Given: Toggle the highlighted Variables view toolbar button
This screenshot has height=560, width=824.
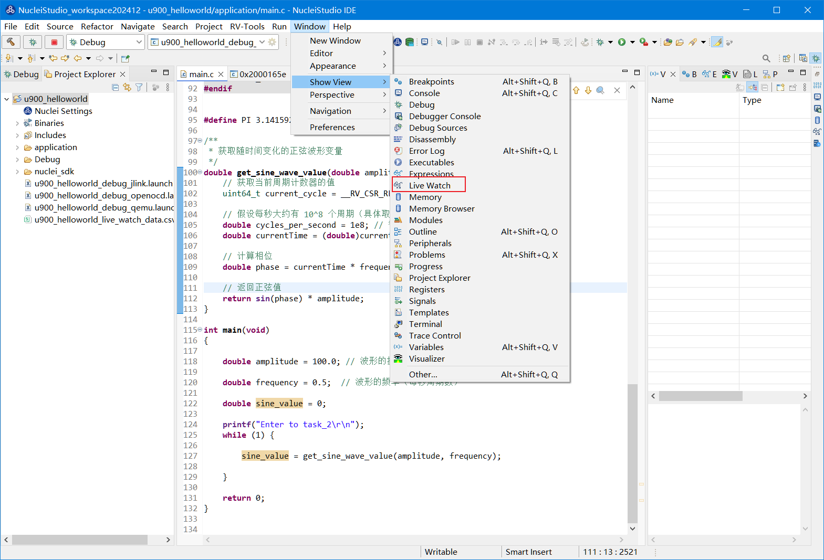Looking at the screenshot, I should point(753,88).
